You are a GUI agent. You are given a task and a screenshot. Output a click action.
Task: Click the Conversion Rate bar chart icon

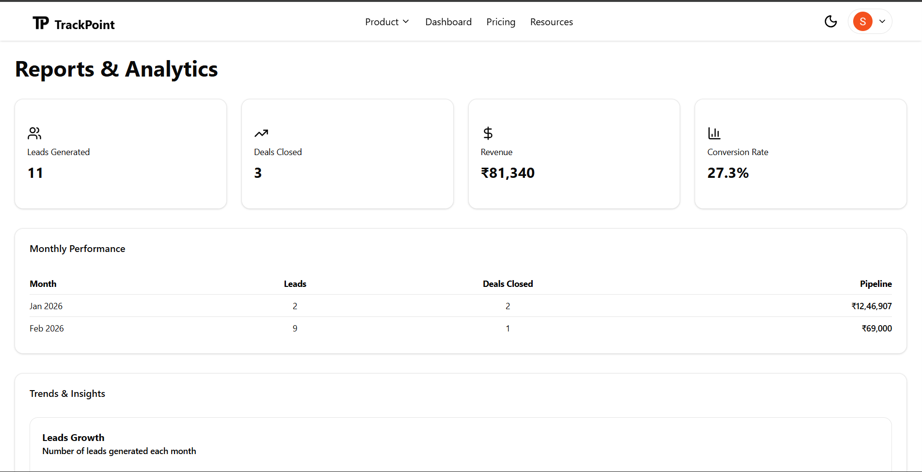click(714, 132)
